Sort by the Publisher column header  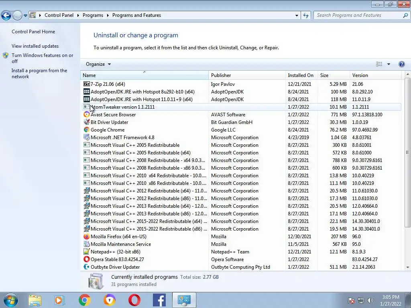click(x=247, y=75)
